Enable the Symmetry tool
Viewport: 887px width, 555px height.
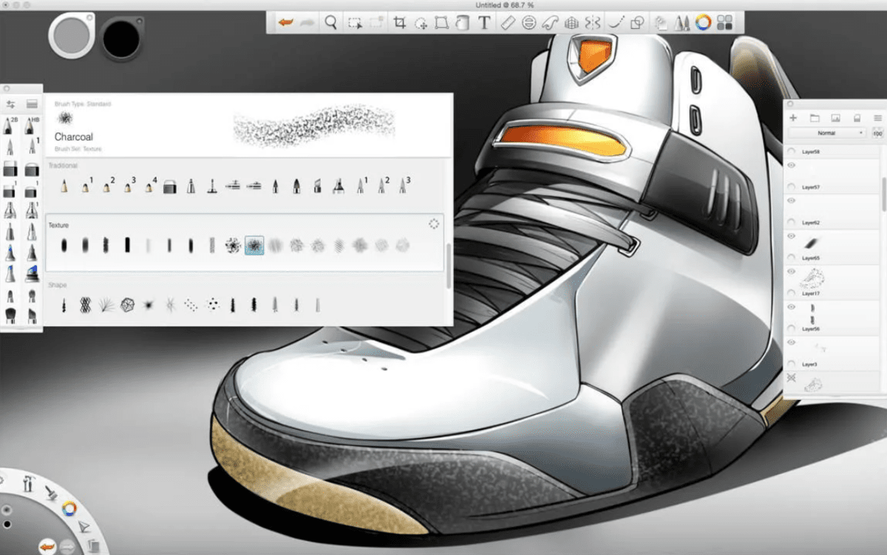(x=593, y=23)
